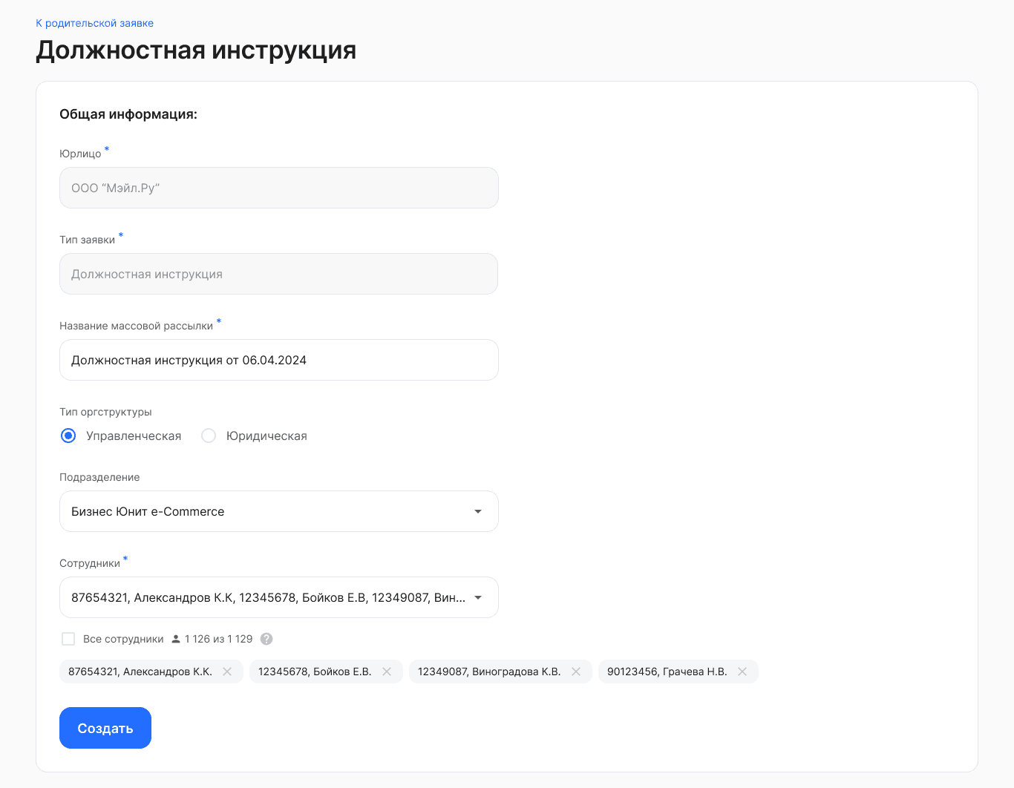Click the mass mailing name input field

point(279,360)
